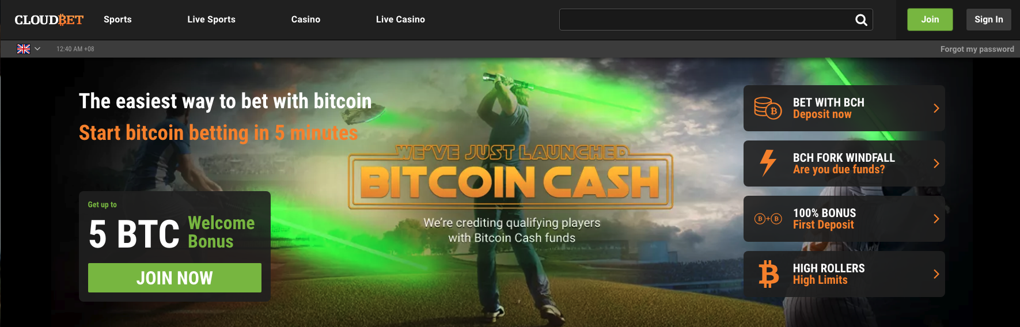Click the Forgot my password link

(977, 49)
